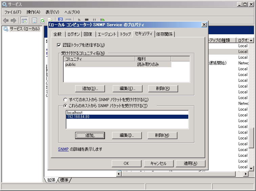Open the 操作(A) menu
Image resolution: width=256 pixels, height=191 pixels.
point(33,12)
